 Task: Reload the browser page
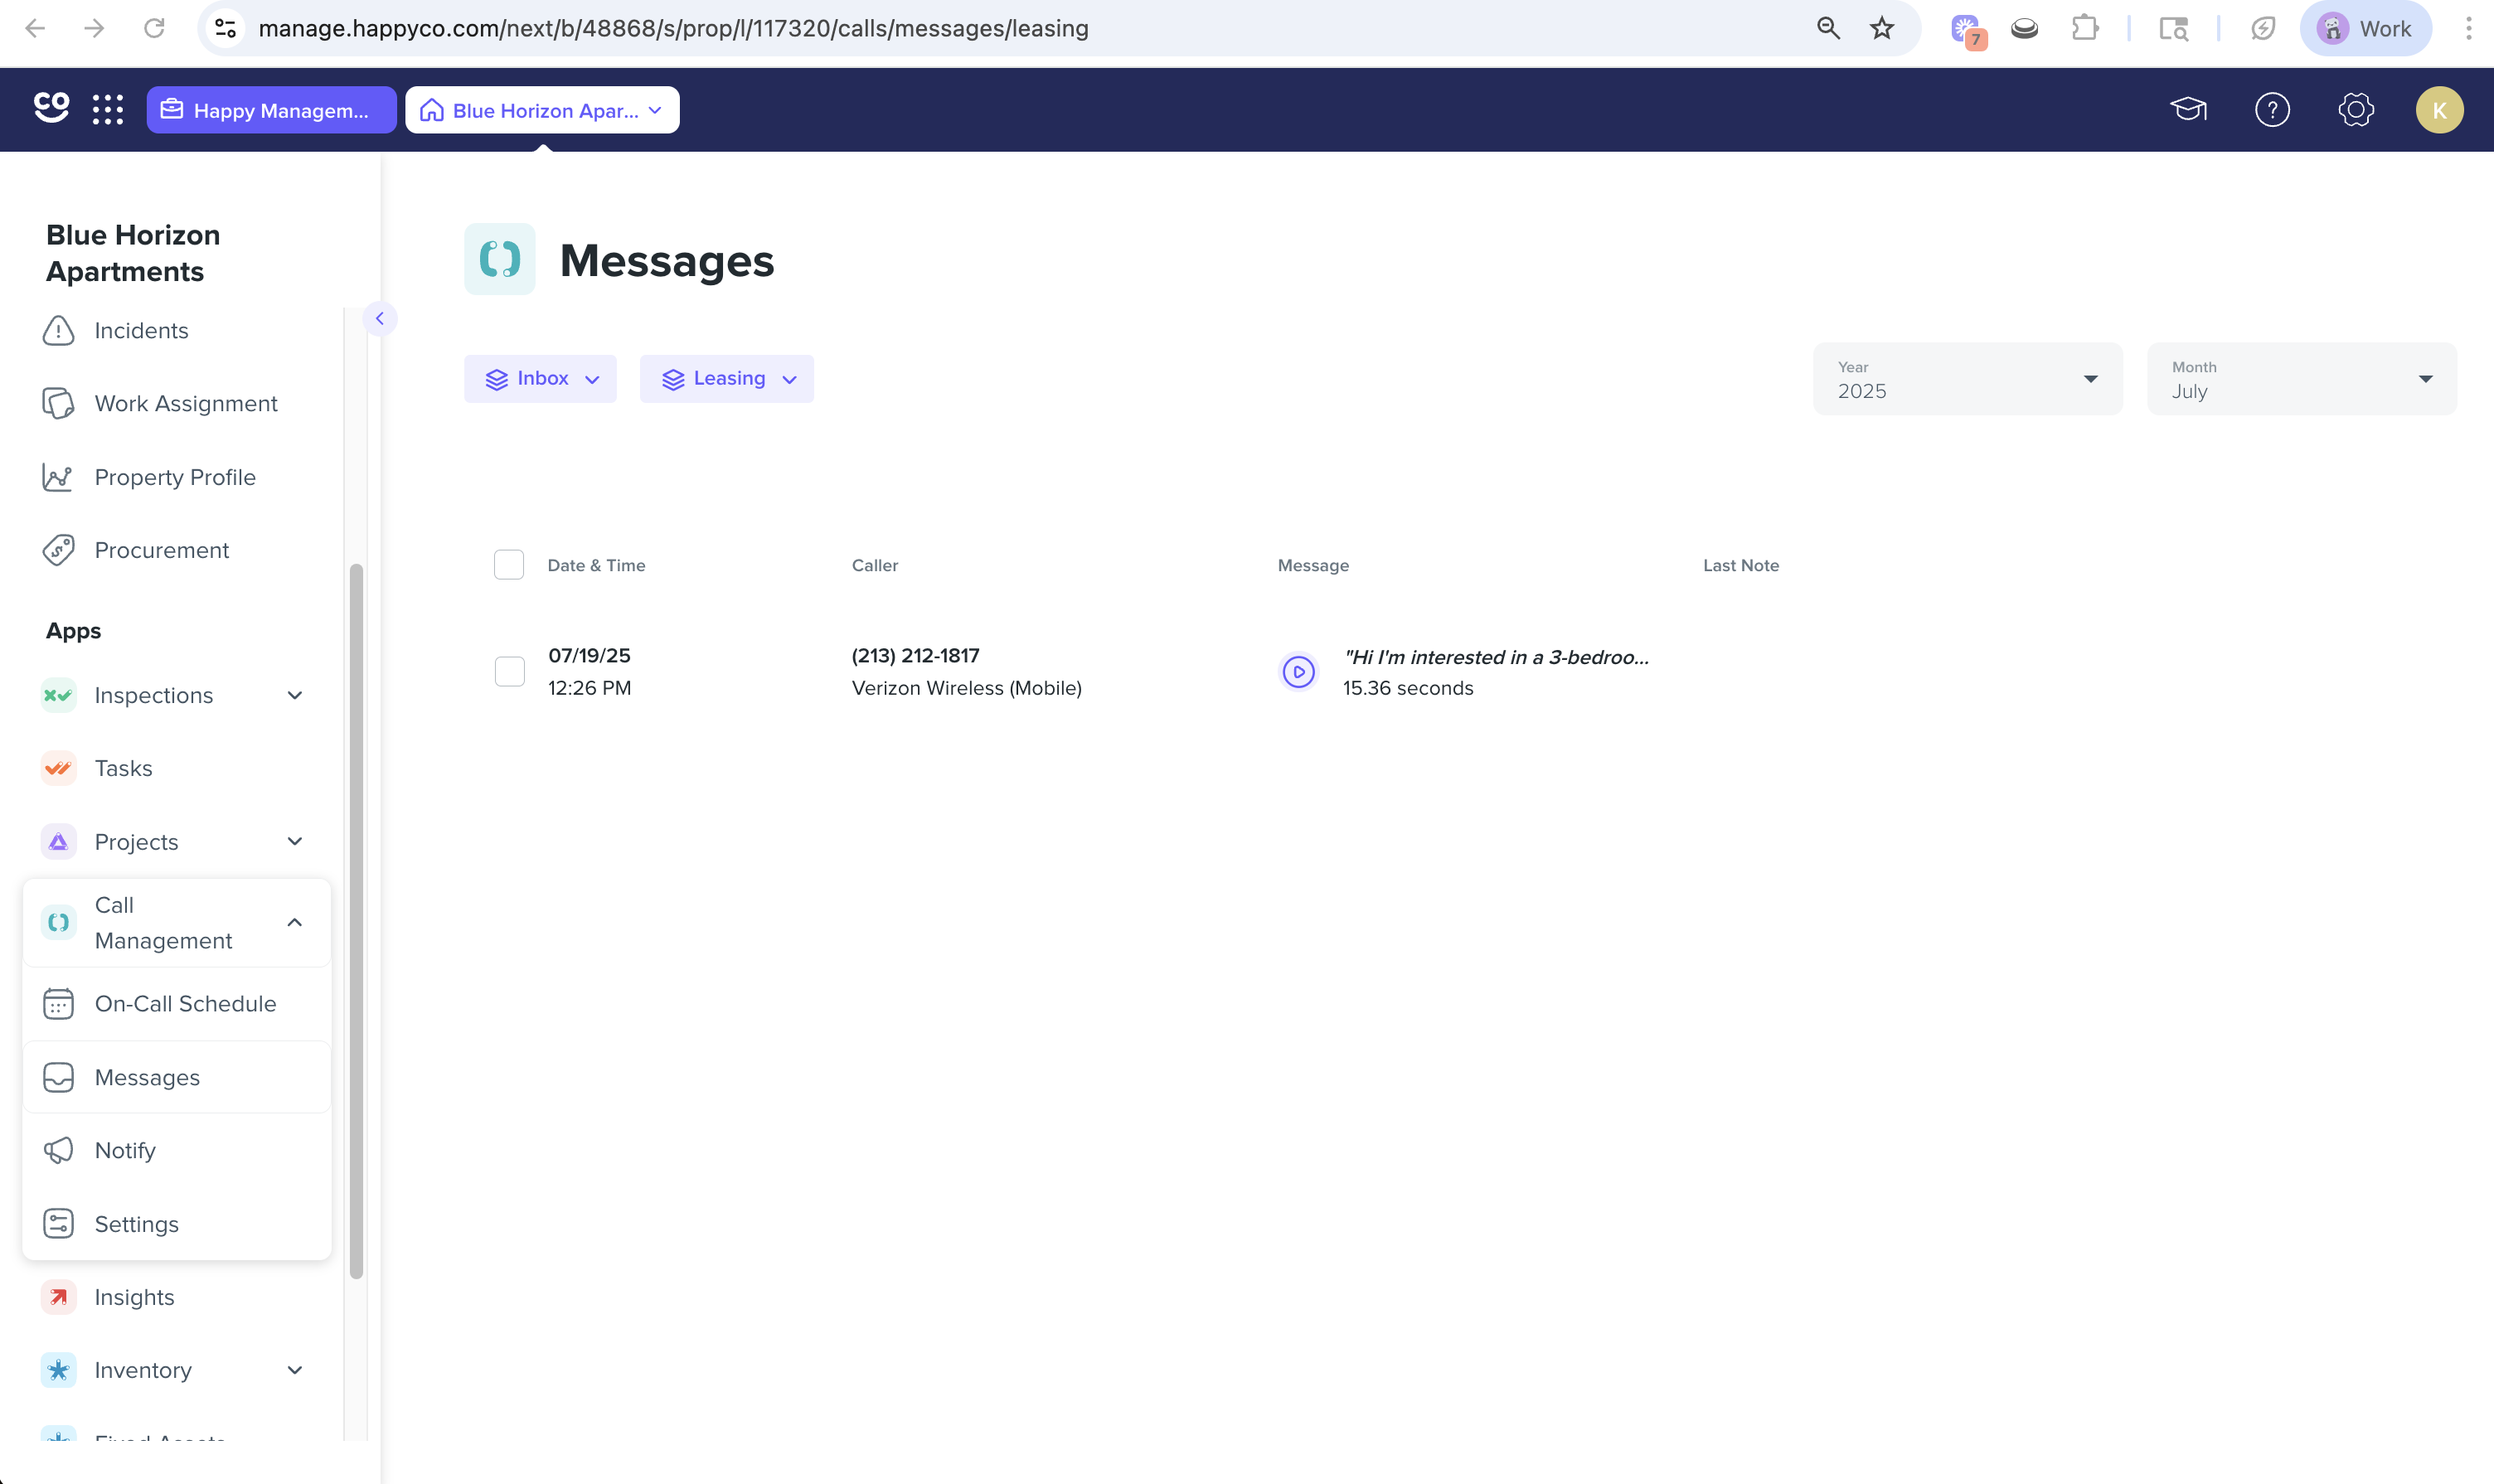tap(154, 28)
